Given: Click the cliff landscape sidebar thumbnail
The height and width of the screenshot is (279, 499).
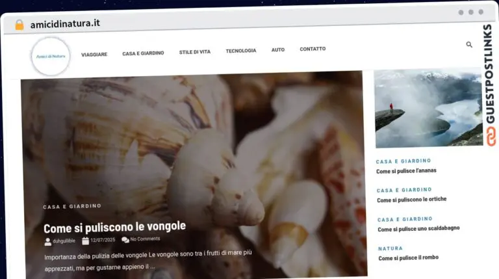Looking at the screenshot, I should tap(428, 108).
